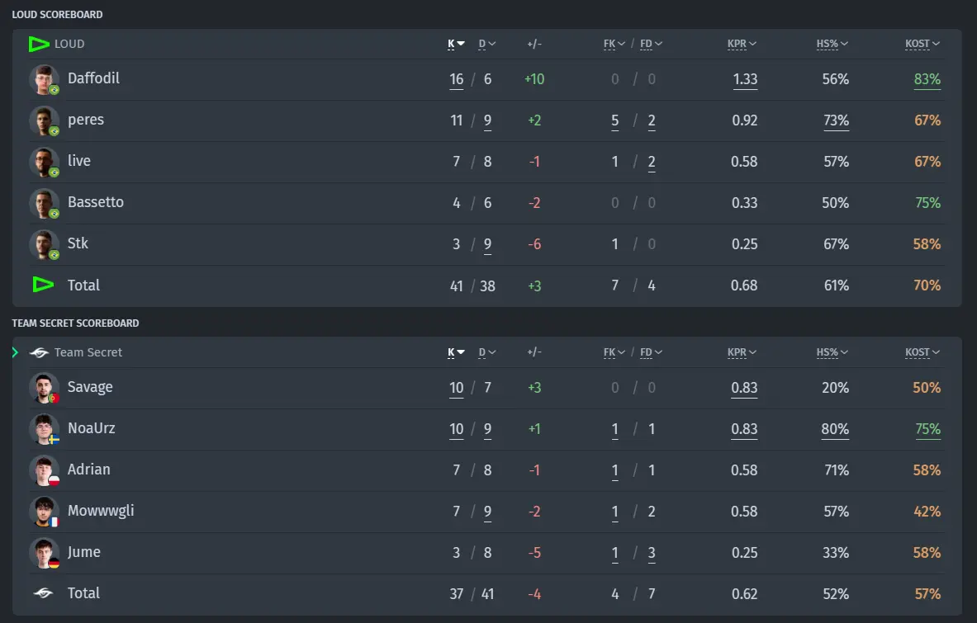
Task: Click Daffodil's player avatar
Action: coord(45,80)
